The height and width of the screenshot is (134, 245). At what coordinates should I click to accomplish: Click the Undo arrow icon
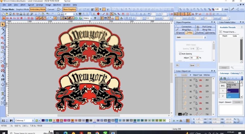click(47, 14)
